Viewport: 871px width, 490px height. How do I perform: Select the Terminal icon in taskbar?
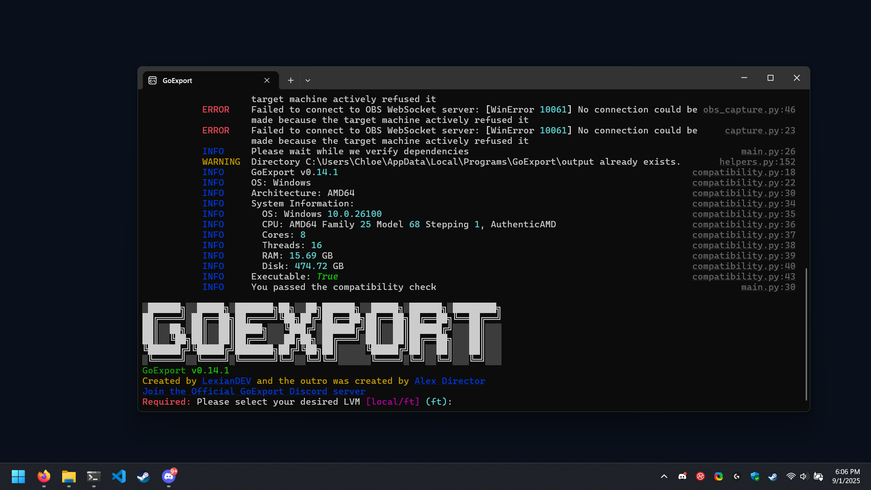(x=93, y=476)
